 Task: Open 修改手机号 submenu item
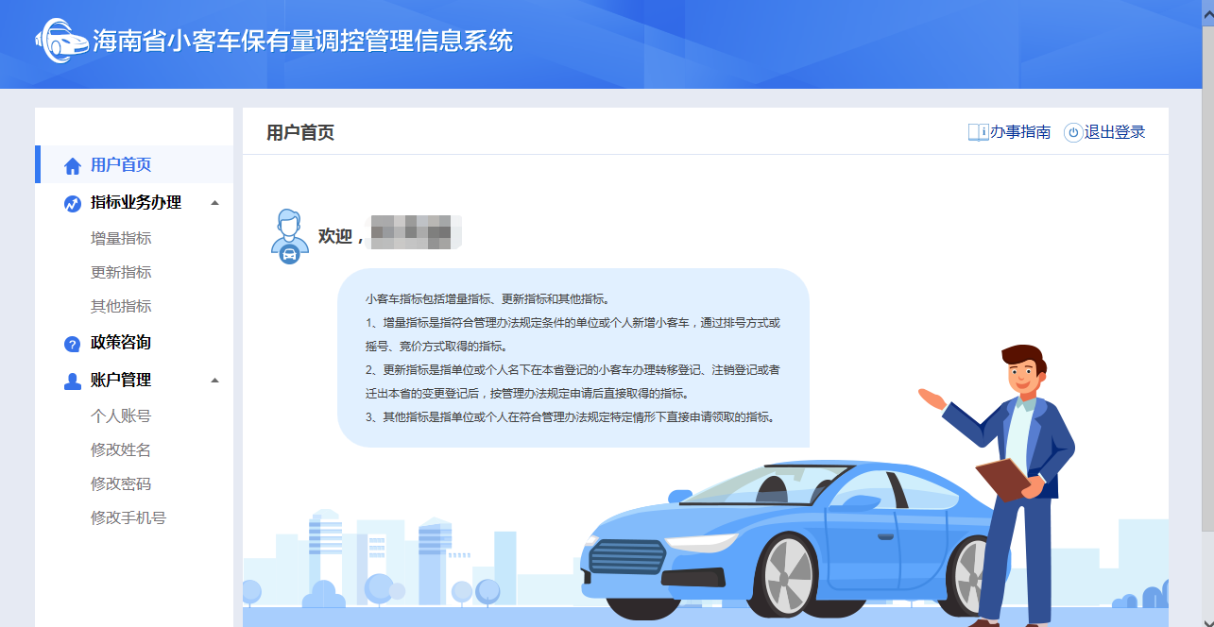pos(128,517)
